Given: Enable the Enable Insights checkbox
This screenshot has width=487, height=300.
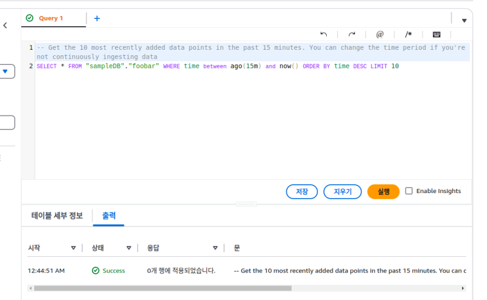Looking at the screenshot, I should click(409, 191).
